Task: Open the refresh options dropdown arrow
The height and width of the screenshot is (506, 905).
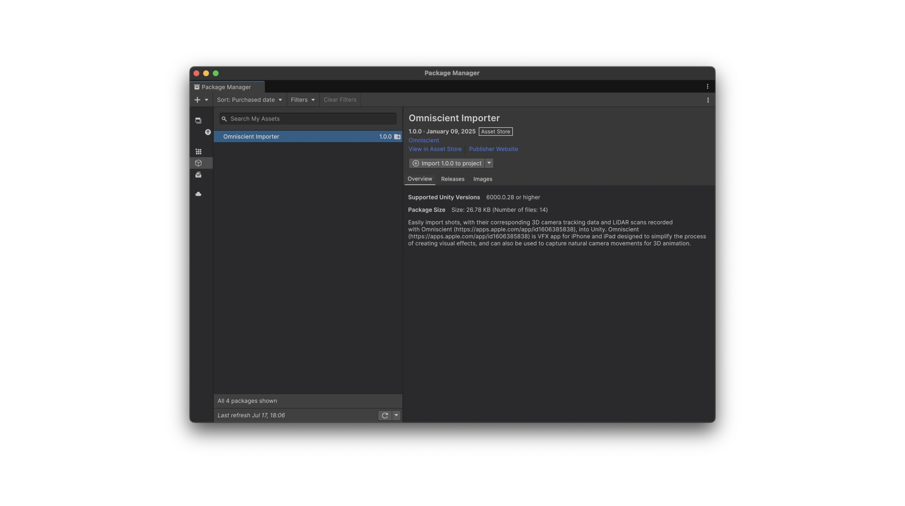Action: [396, 415]
